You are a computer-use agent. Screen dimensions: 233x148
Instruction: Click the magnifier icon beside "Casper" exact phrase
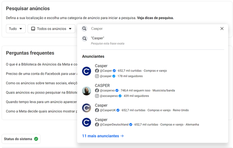tap(85, 39)
